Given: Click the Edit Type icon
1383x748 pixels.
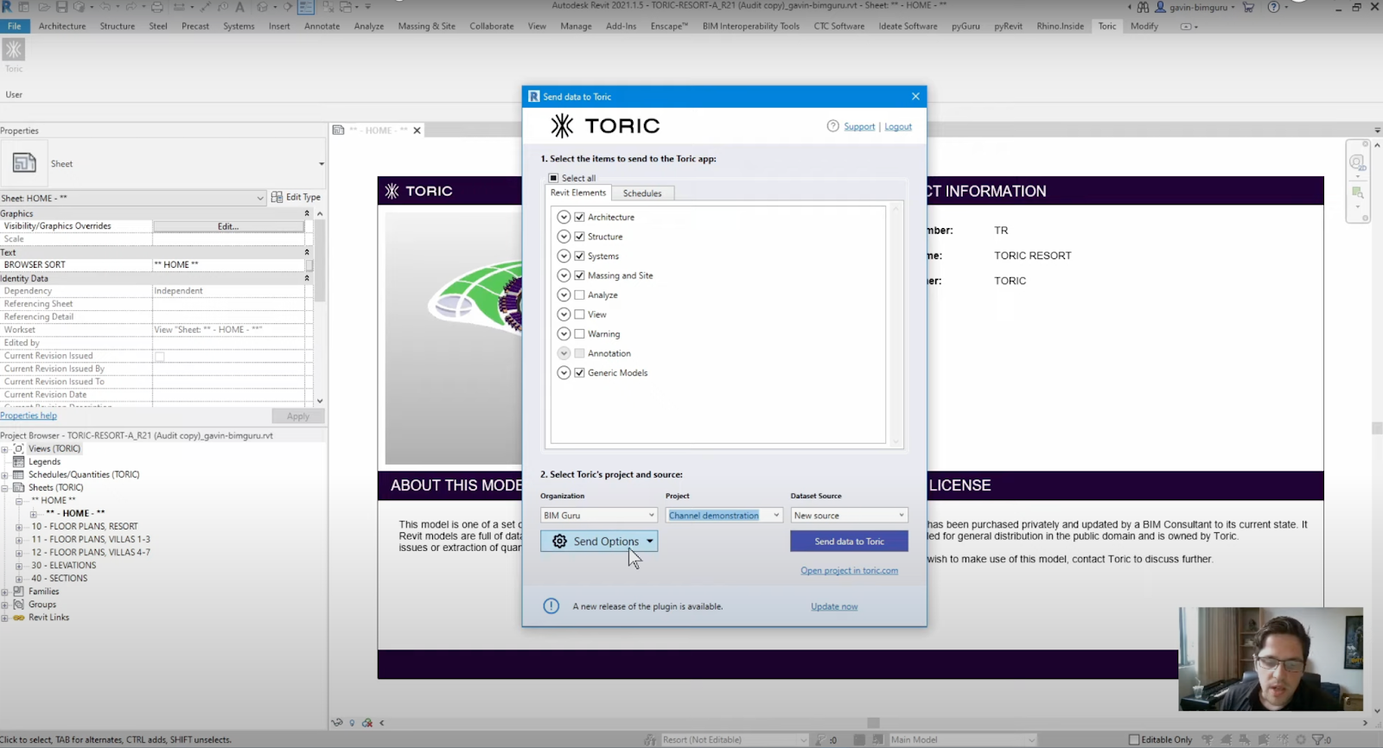Looking at the screenshot, I should 277,197.
